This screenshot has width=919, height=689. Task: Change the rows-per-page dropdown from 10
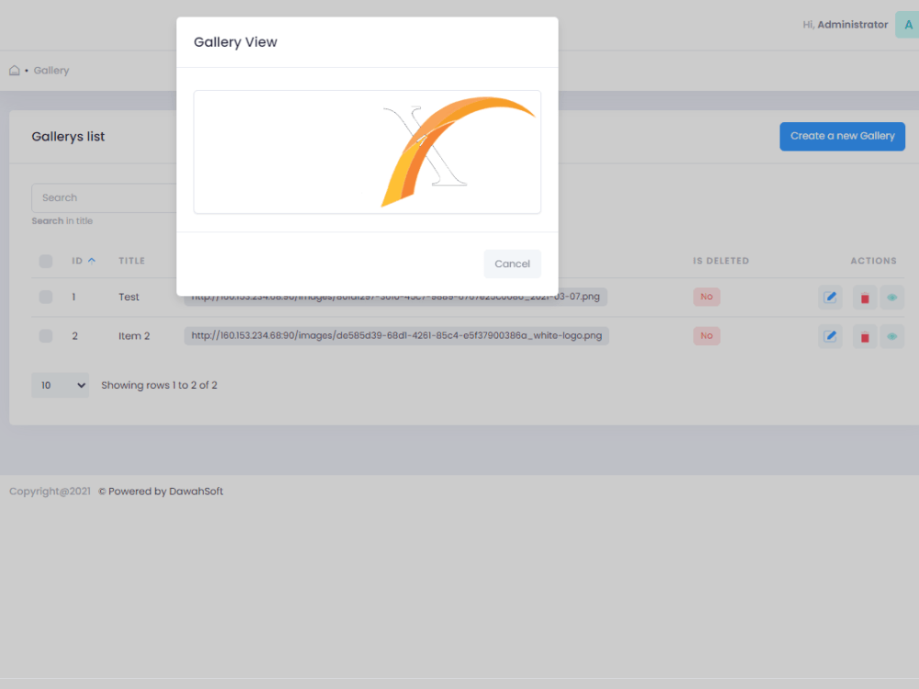(60, 385)
